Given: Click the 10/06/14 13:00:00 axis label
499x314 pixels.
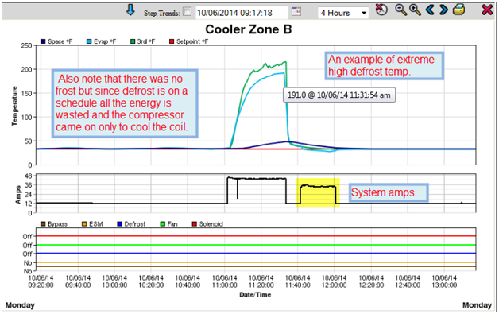Looking at the screenshot, I should 444,281.
